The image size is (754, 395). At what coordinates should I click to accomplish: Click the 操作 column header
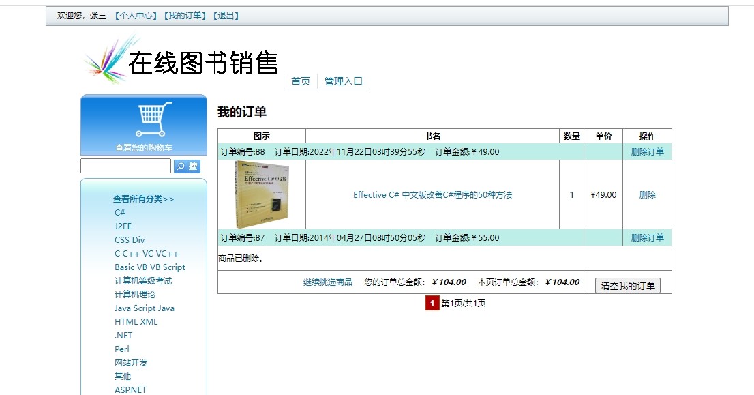647,136
